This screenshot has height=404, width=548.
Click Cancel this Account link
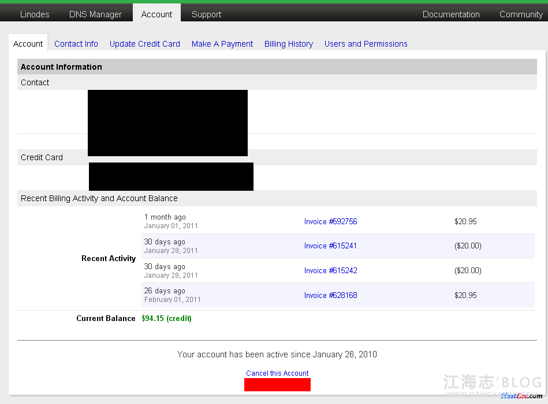pyautogui.click(x=277, y=373)
